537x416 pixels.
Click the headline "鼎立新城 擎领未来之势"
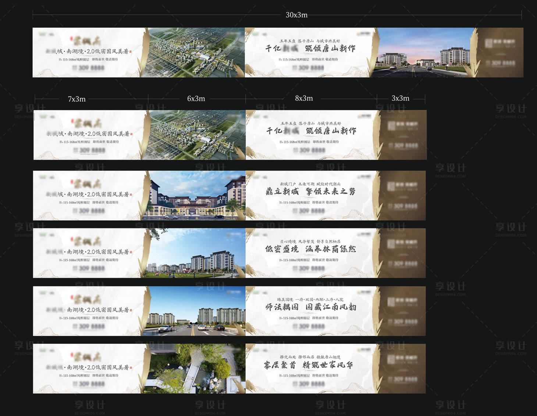(x=310, y=191)
